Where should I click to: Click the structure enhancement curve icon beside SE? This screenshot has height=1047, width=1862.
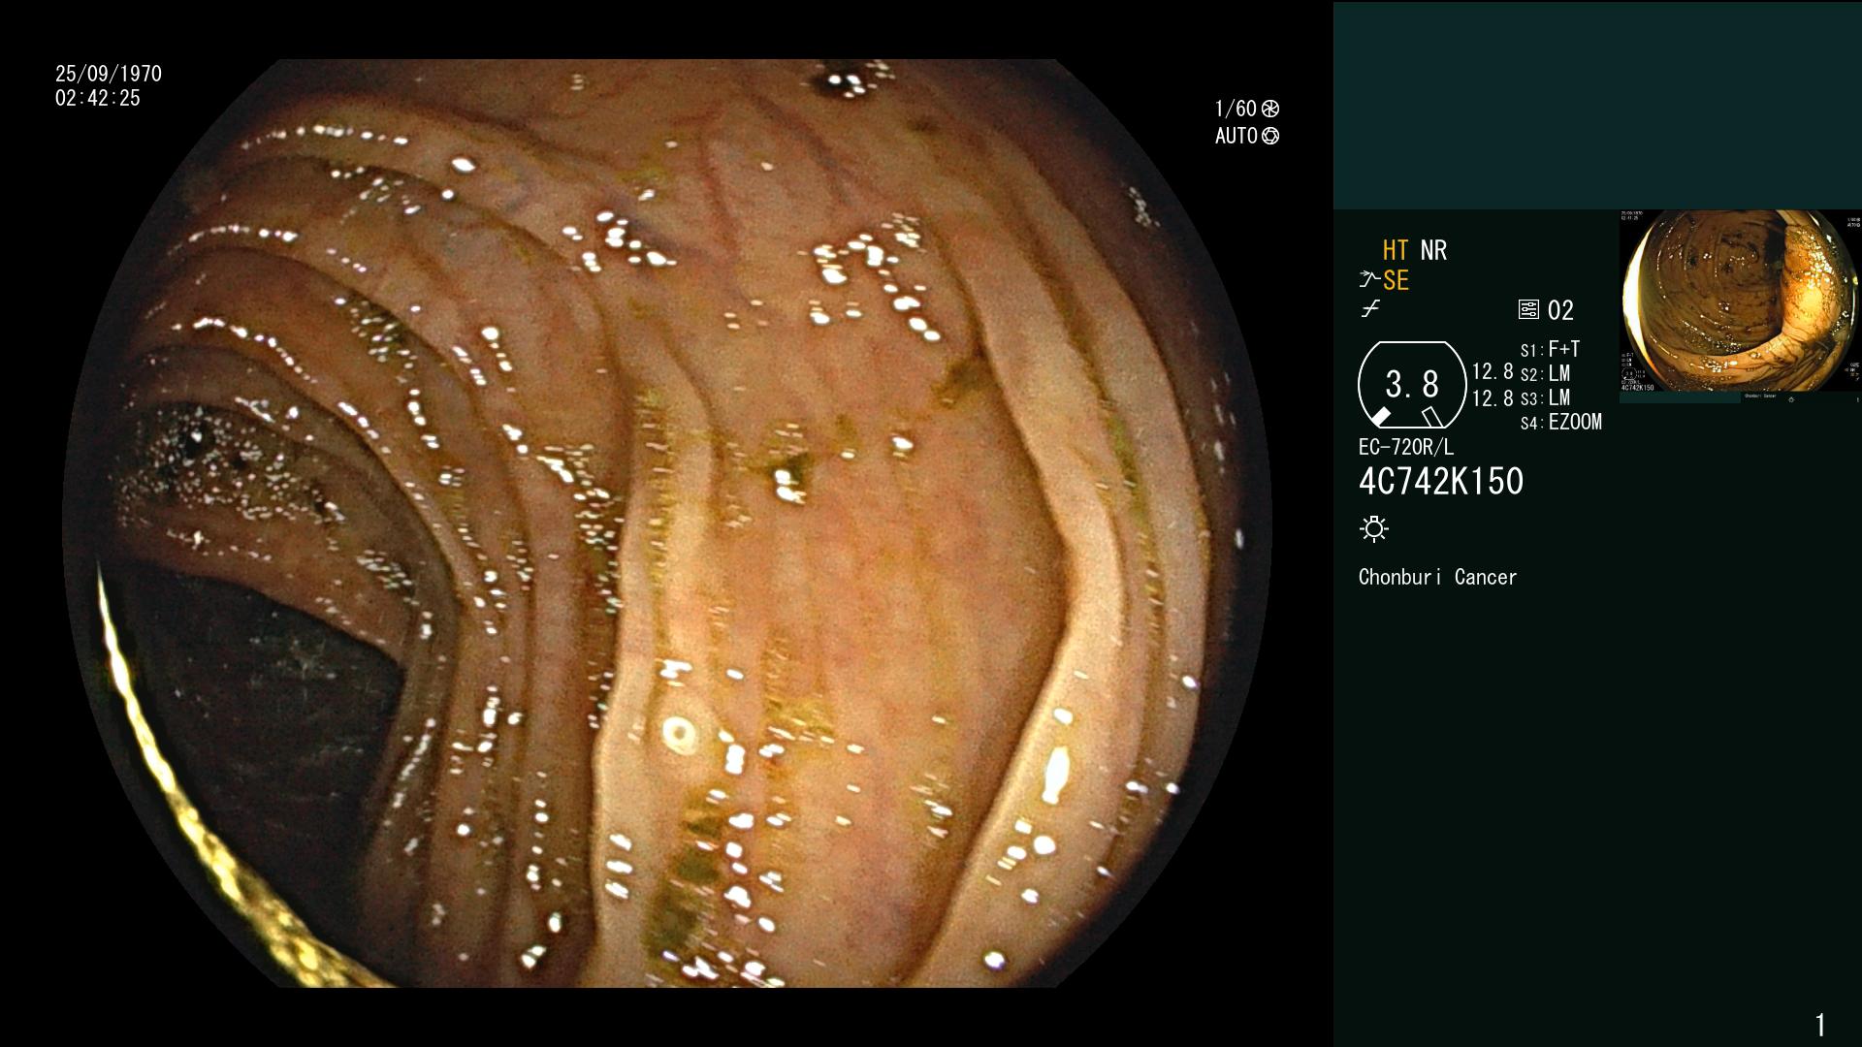tap(1369, 280)
